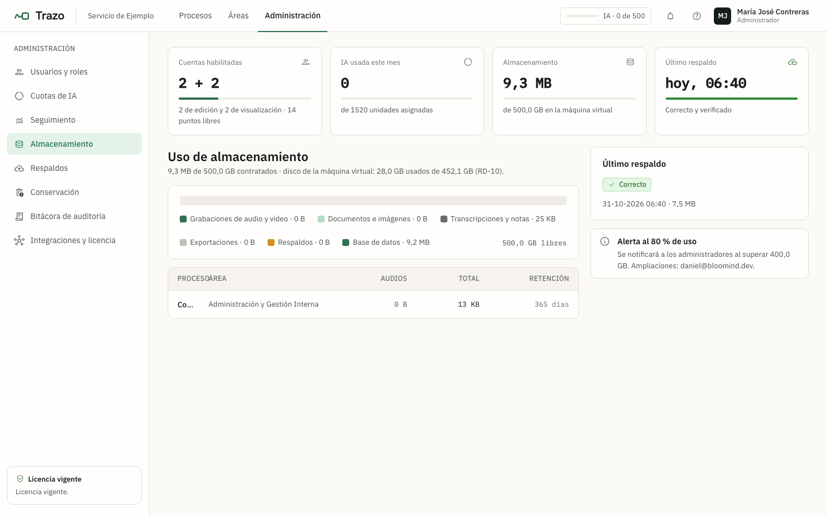The height and width of the screenshot is (516, 827).
Task: Click the Administración y Gestión Interna row
Action: 373,304
